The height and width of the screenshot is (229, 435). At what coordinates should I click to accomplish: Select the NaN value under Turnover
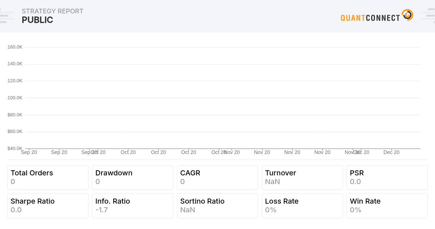click(273, 182)
